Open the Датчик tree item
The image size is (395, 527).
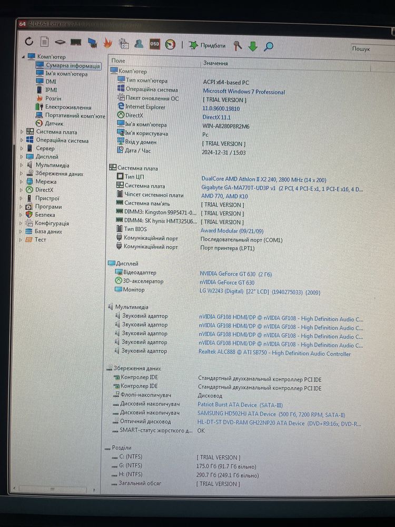[x=50, y=124]
